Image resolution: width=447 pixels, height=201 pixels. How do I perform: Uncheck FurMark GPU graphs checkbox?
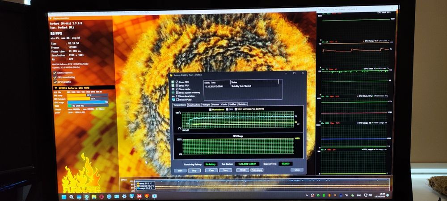click(x=55, y=82)
